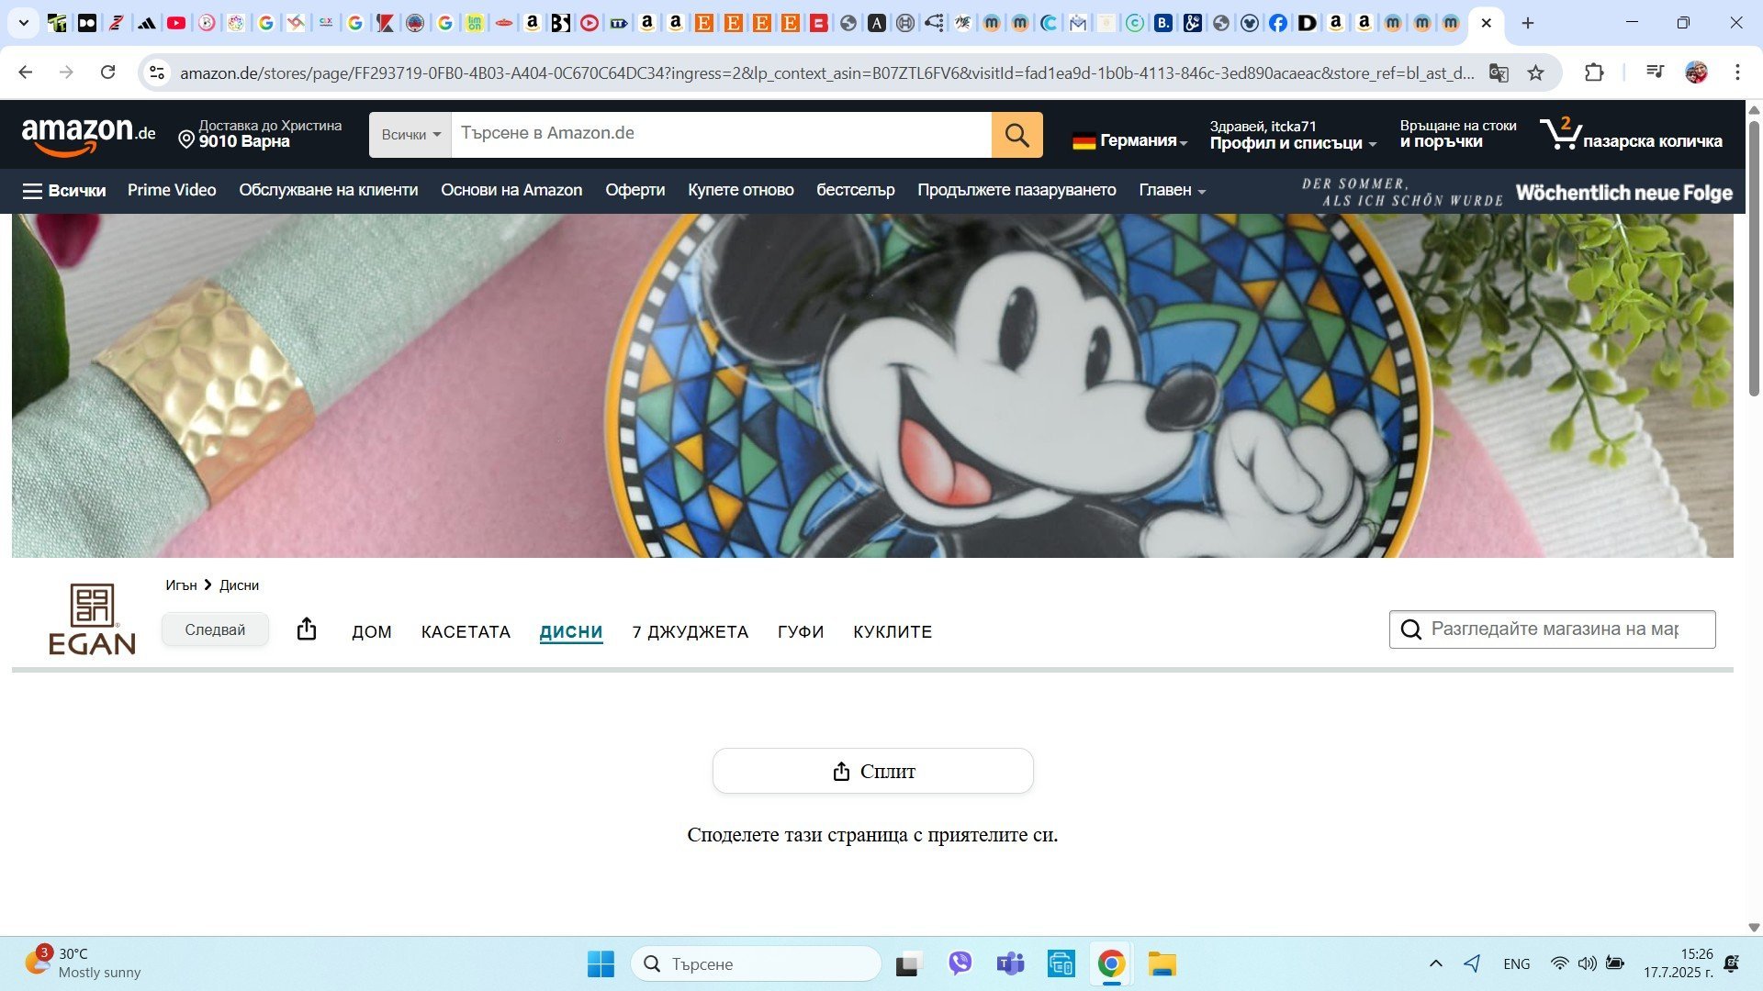Expand the Главен navigation dropdown
The image size is (1763, 991).
[x=1172, y=190]
